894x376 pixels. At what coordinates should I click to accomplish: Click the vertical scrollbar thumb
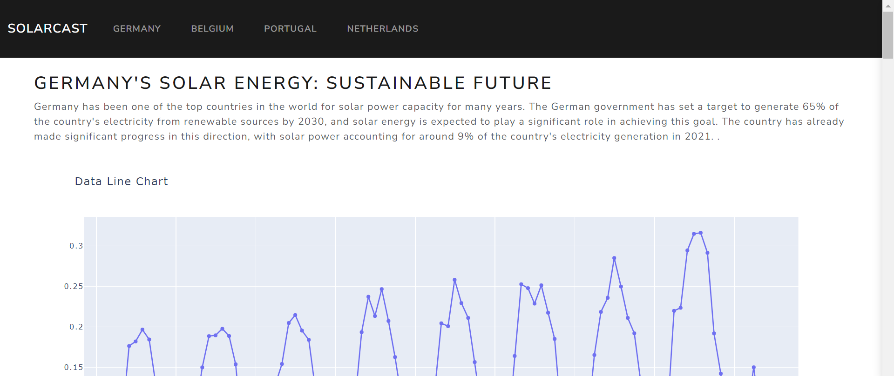pos(888,35)
